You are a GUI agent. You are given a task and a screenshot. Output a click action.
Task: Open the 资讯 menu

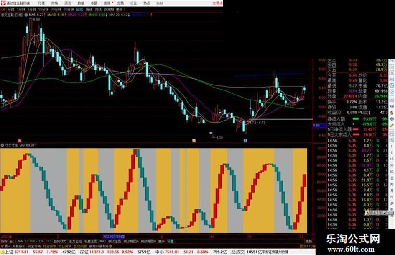pyautogui.click(x=68, y=3)
